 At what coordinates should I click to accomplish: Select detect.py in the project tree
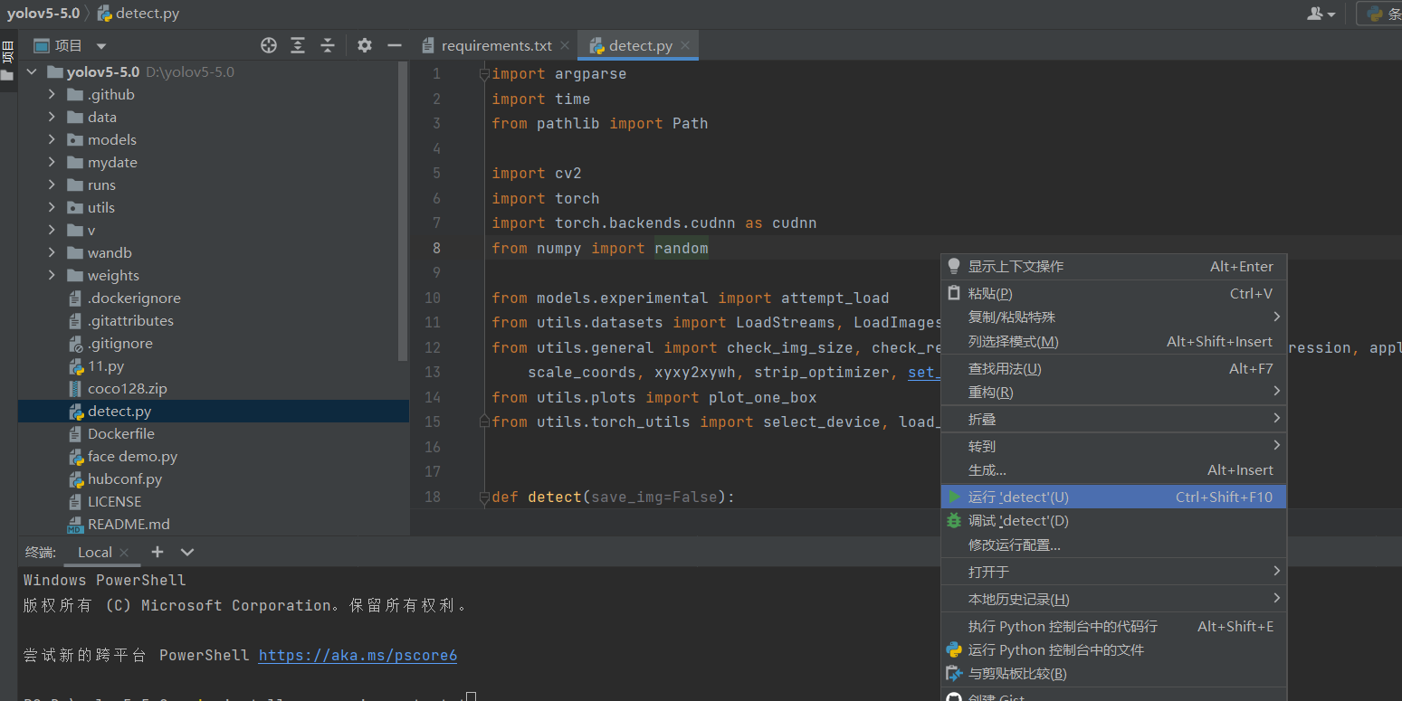tap(214, 411)
